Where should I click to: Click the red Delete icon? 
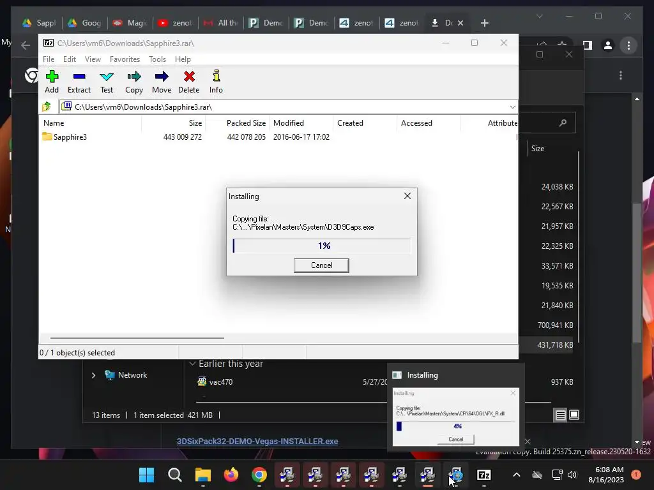[x=189, y=82]
